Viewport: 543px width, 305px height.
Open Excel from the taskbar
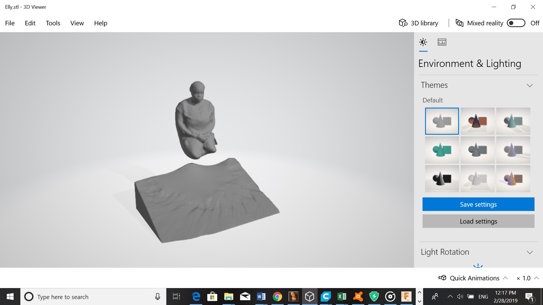click(x=342, y=297)
